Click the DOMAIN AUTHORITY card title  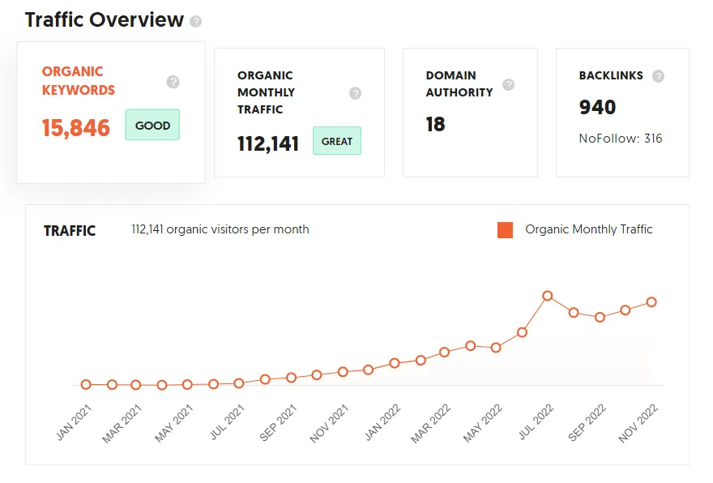tap(459, 84)
